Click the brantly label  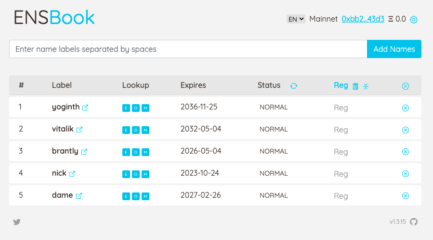coord(65,151)
